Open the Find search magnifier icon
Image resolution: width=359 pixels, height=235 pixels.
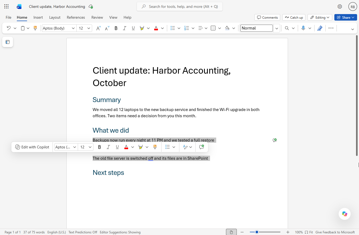[x=287, y=28]
